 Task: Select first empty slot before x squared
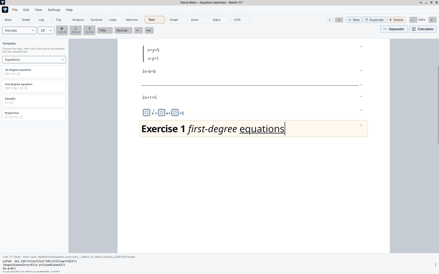pyautogui.click(x=146, y=112)
